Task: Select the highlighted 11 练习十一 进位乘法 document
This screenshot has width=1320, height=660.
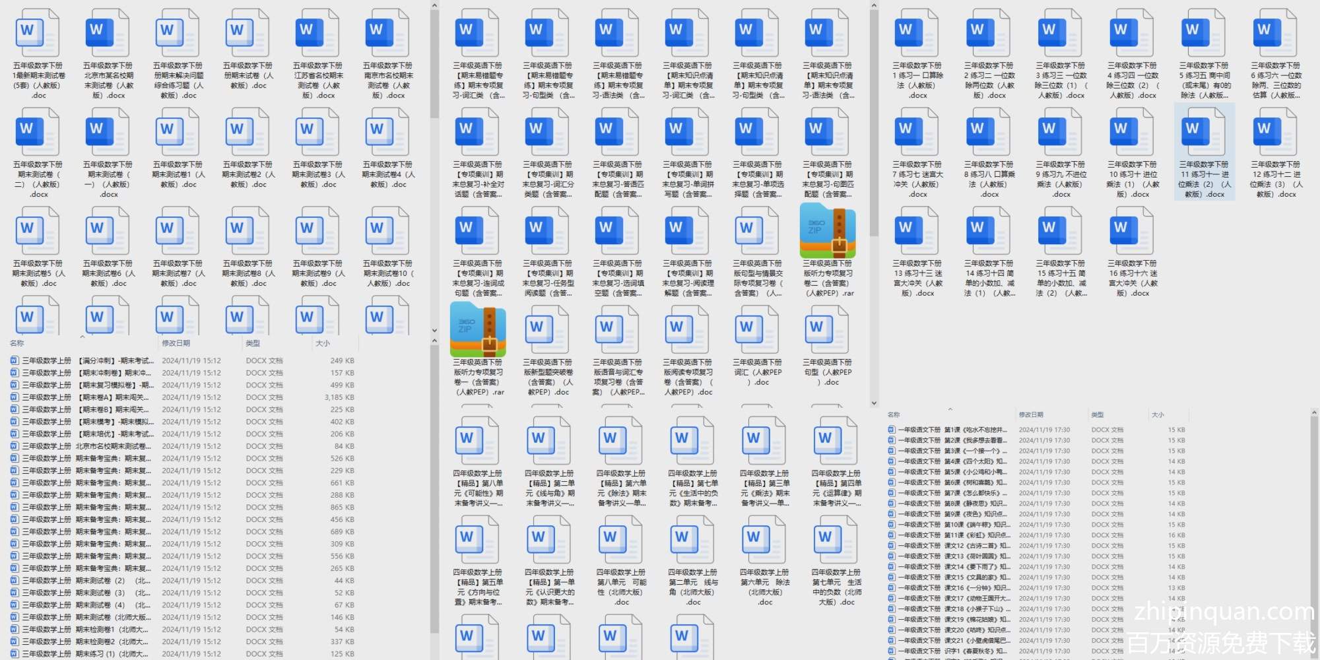Action: (x=1204, y=152)
